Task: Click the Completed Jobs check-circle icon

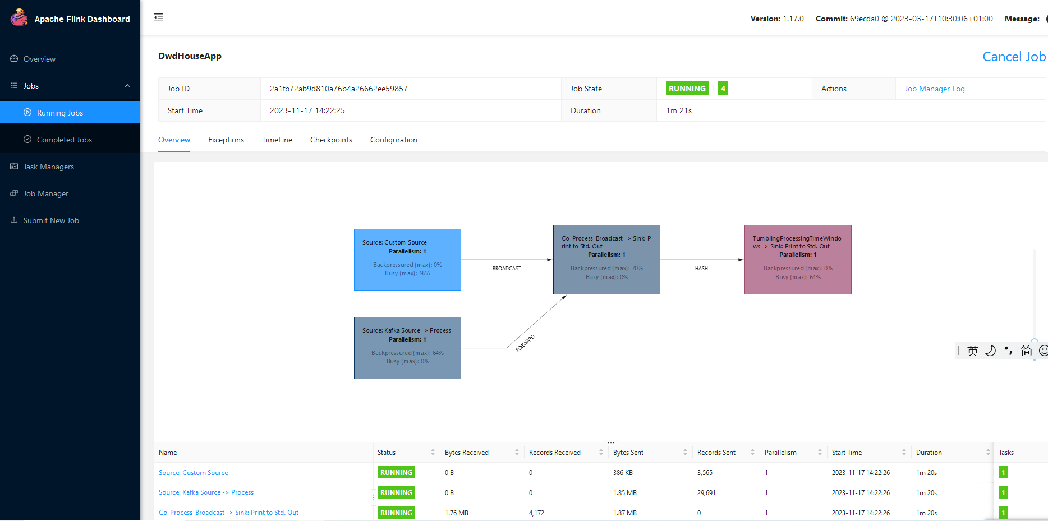Action: 27,140
